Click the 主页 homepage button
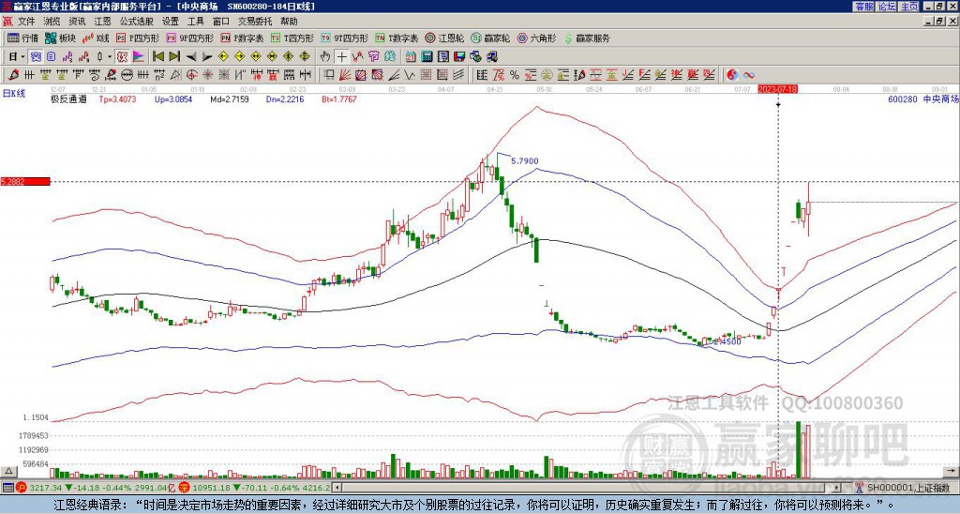The image size is (960, 514). pos(909,7)
